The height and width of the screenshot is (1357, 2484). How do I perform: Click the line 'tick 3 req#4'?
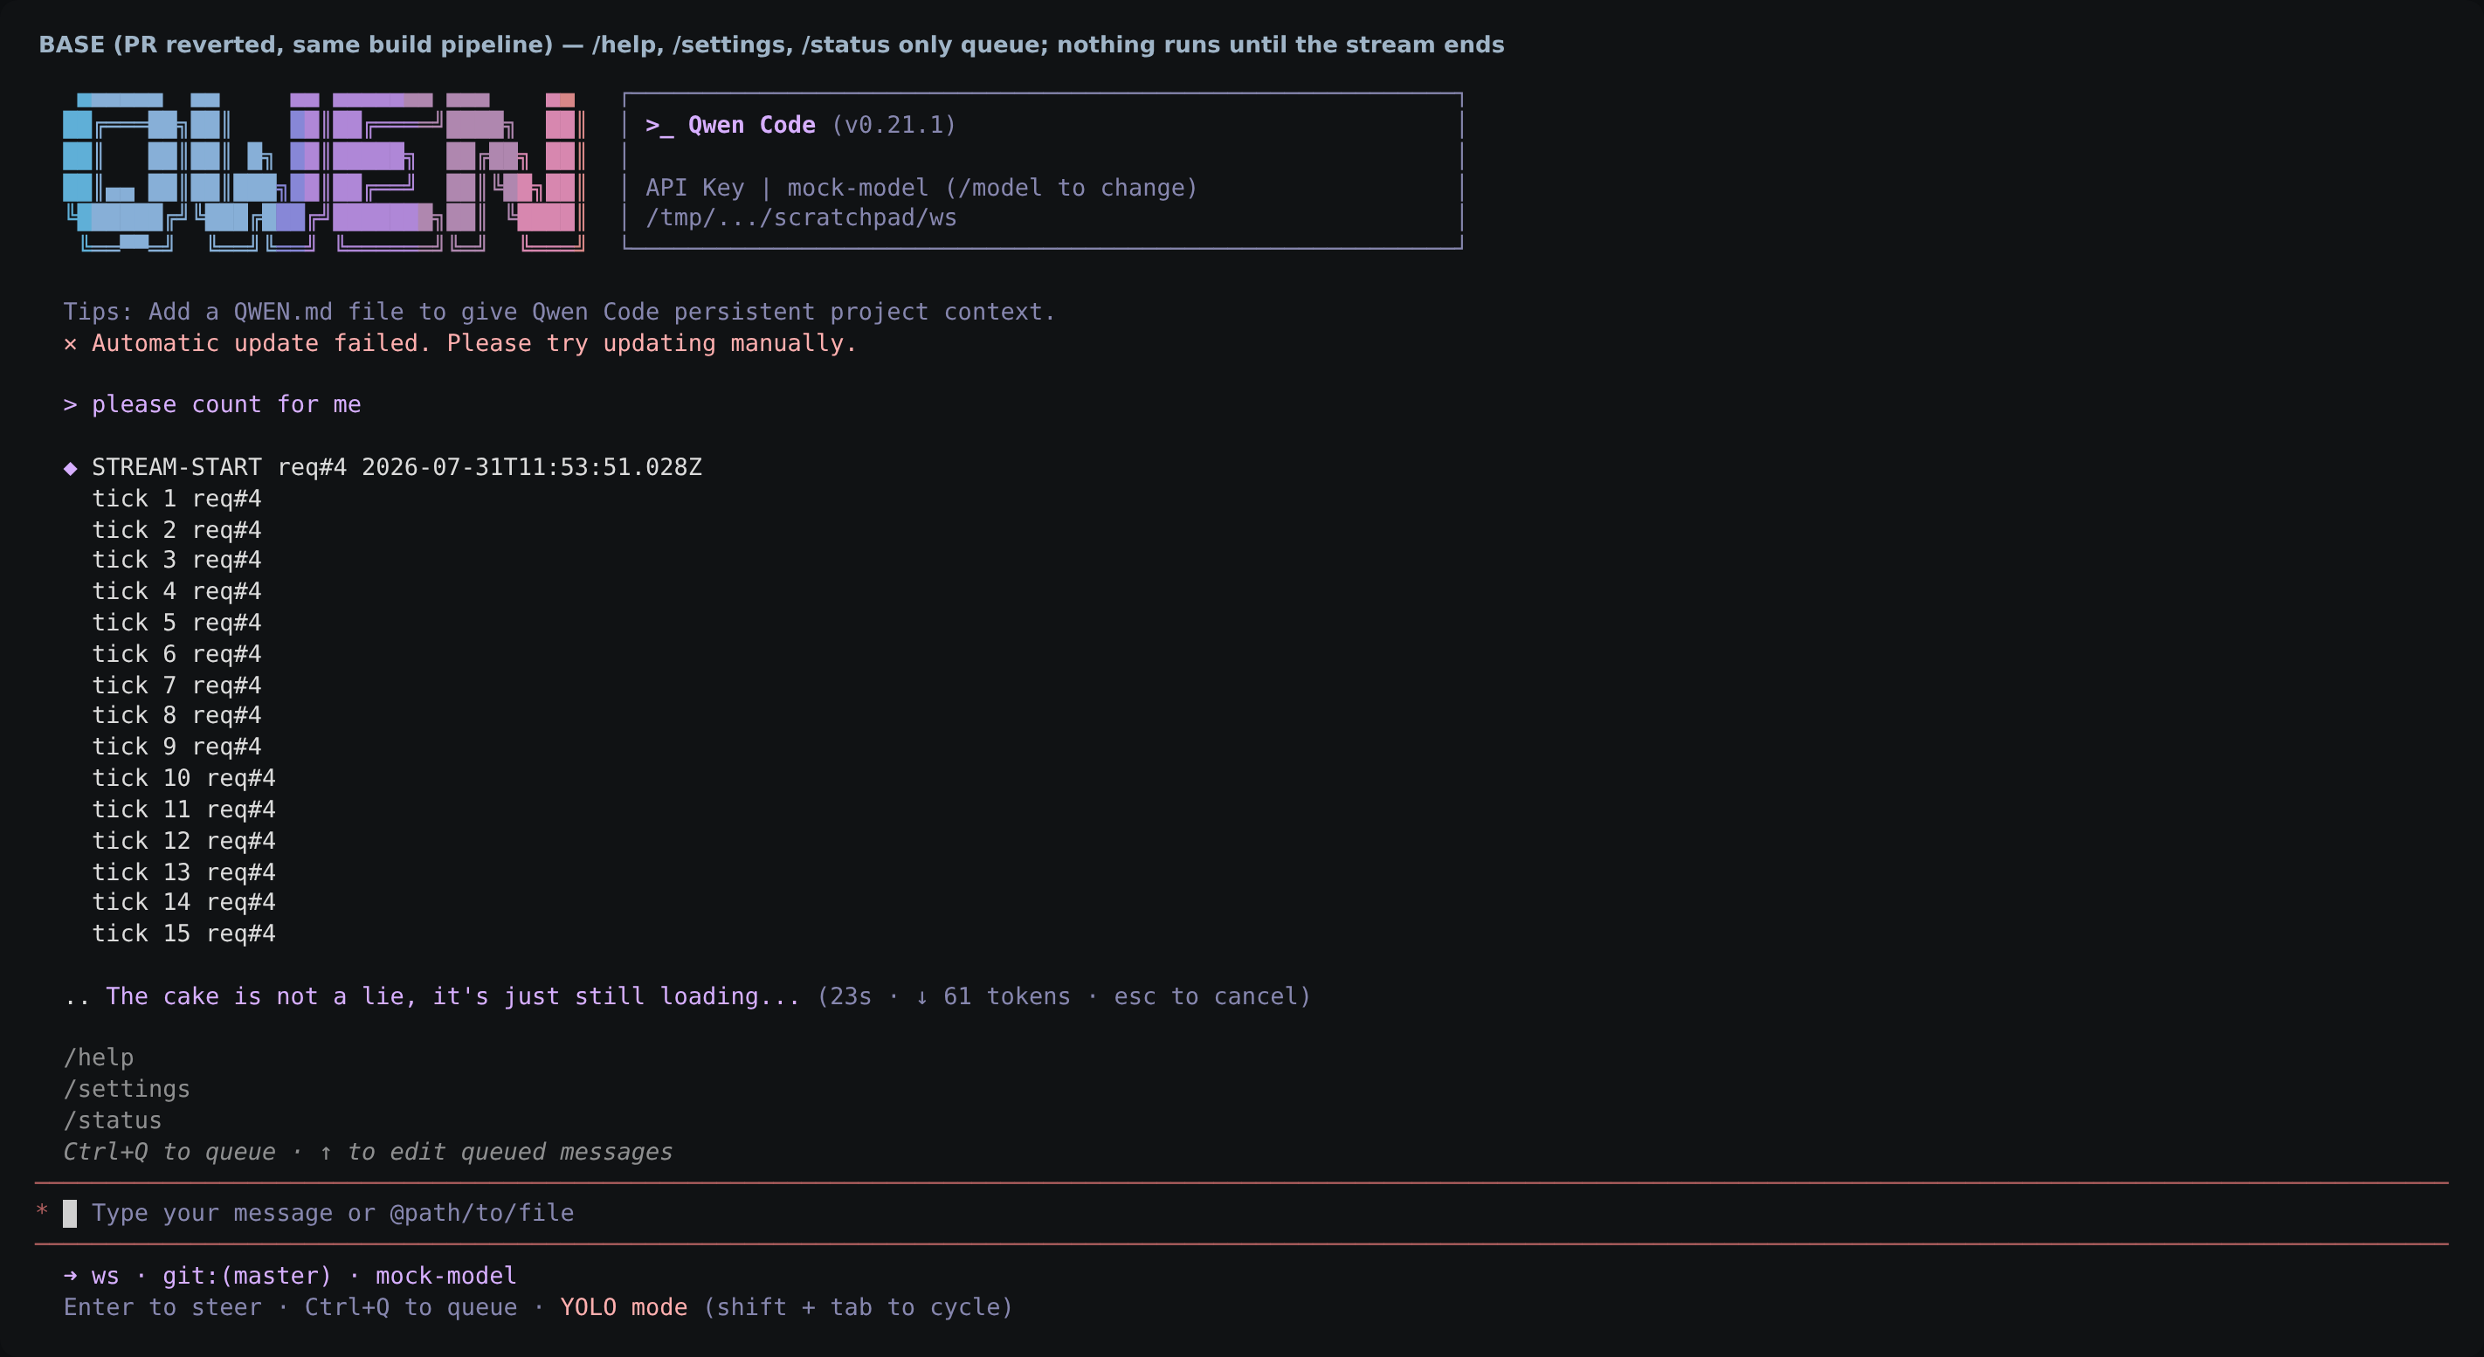pos(176,560)
